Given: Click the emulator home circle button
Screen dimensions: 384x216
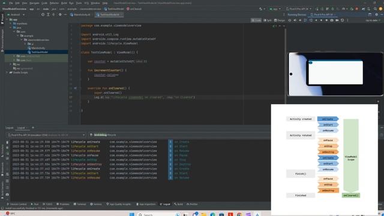Looking at the screenshot, I should tap(322, 20).
